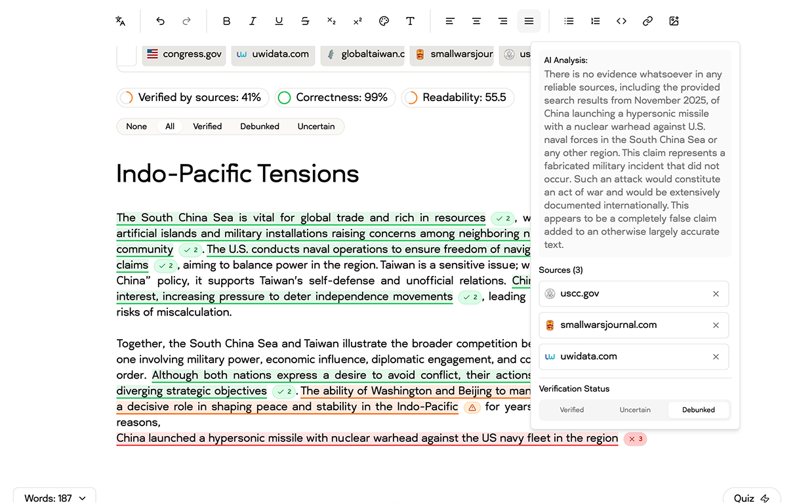Switch filter to None
This screenshot has width=795, height=503.
[x=136, y=127]
